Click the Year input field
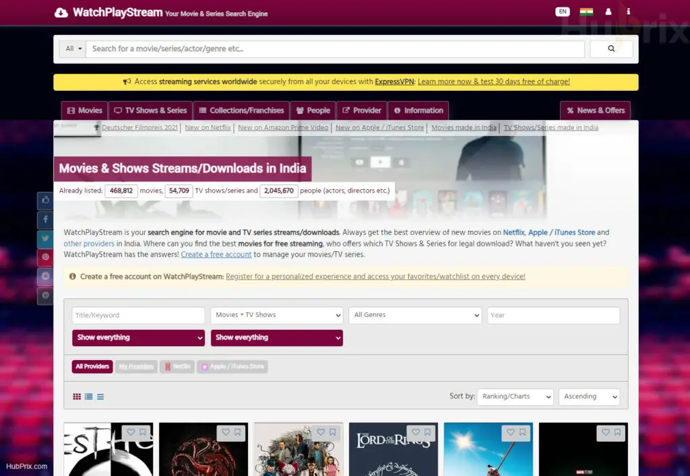This screenshot has height=476, width=690. pos(554,315)
